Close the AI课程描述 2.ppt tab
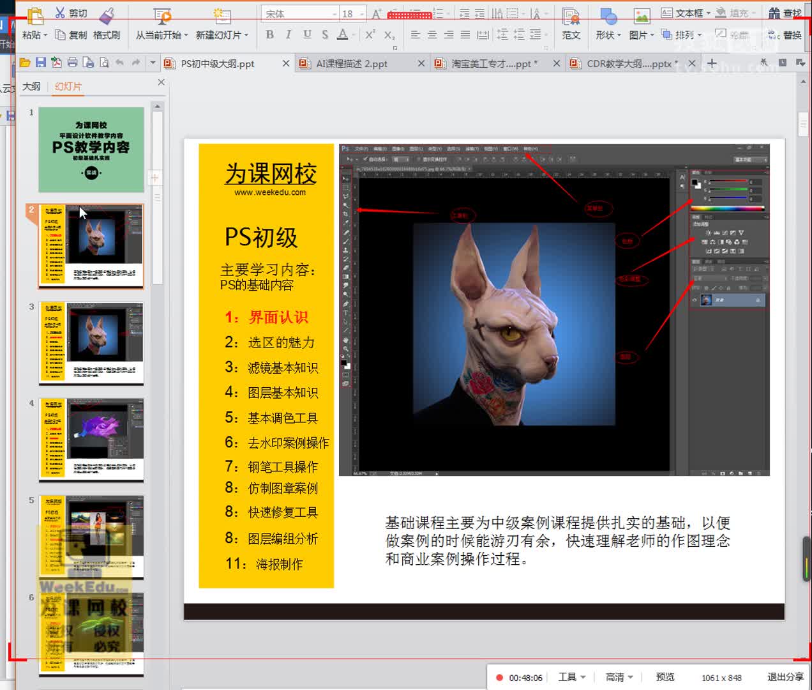The image size is (812, 690). click(421, 63)
